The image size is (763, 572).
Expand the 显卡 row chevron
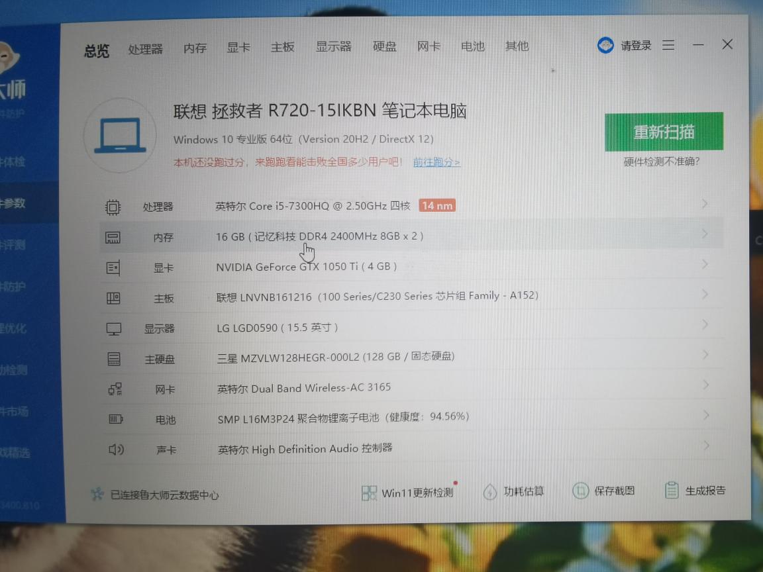(x=705, y=264)
